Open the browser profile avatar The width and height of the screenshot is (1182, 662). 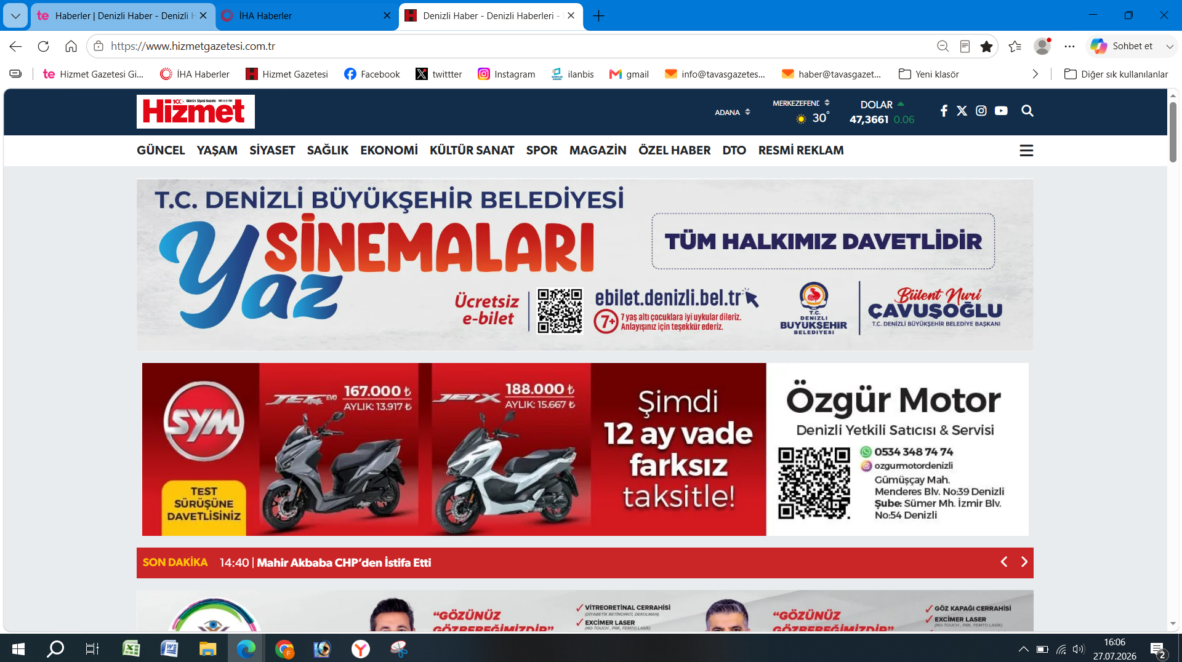click(1042, 46)
